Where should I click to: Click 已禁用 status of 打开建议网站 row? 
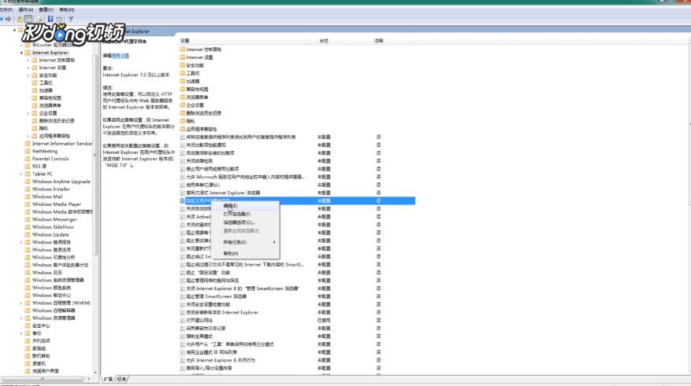pos(324,320)
